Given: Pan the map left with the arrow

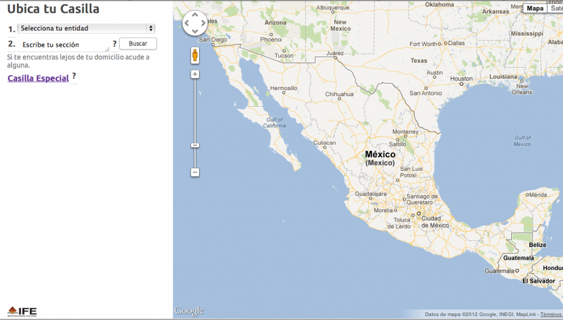Looking at the screenshot, I should tap(187, 23).
